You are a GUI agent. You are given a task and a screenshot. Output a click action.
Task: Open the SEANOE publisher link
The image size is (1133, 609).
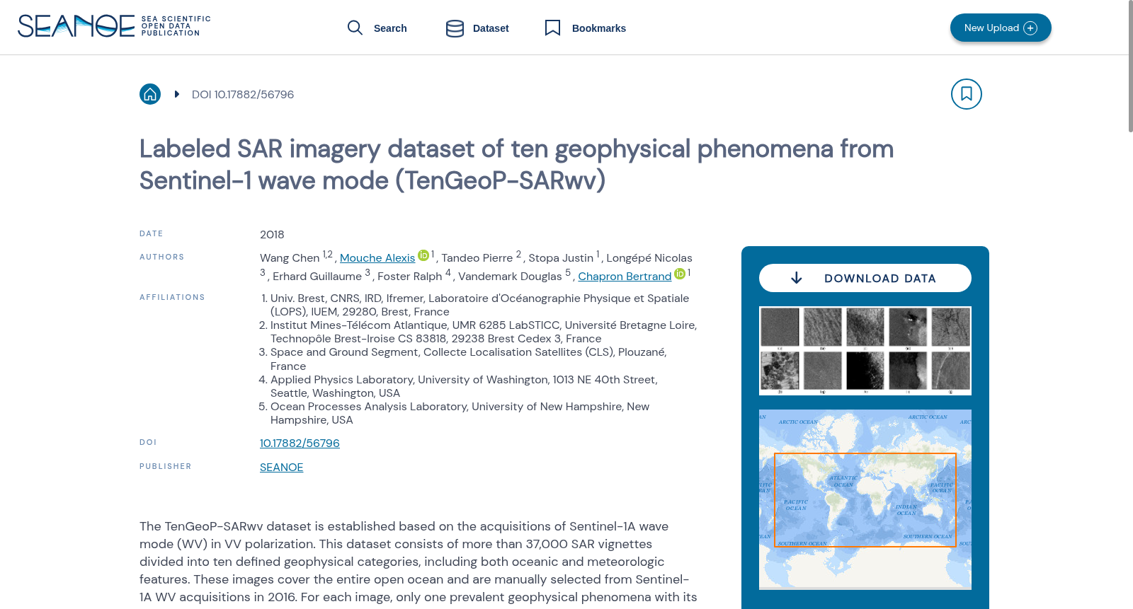(x=281, y=468)
